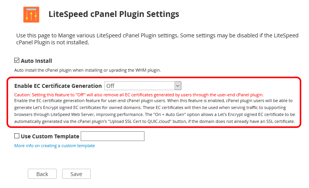Click the Auto Install label text

pos(36,61)
